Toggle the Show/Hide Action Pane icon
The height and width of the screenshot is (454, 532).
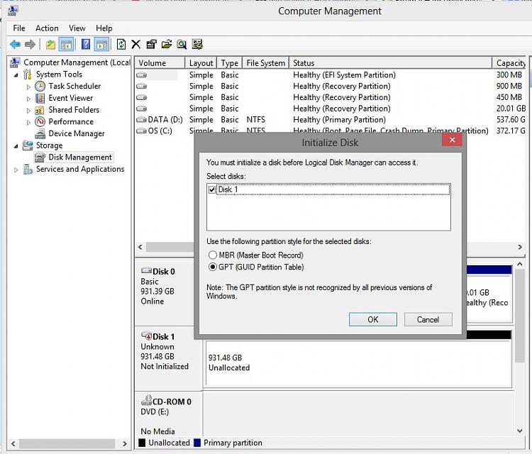pos(101,45)
